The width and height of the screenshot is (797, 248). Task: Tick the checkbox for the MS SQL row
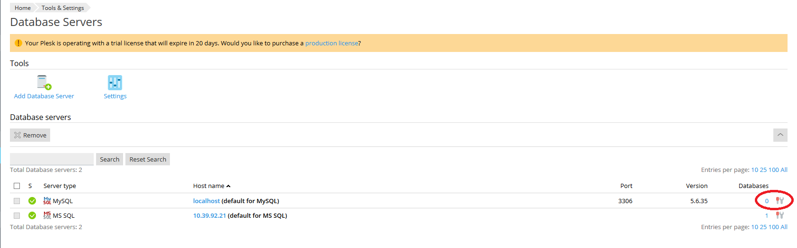click(17, 215)
